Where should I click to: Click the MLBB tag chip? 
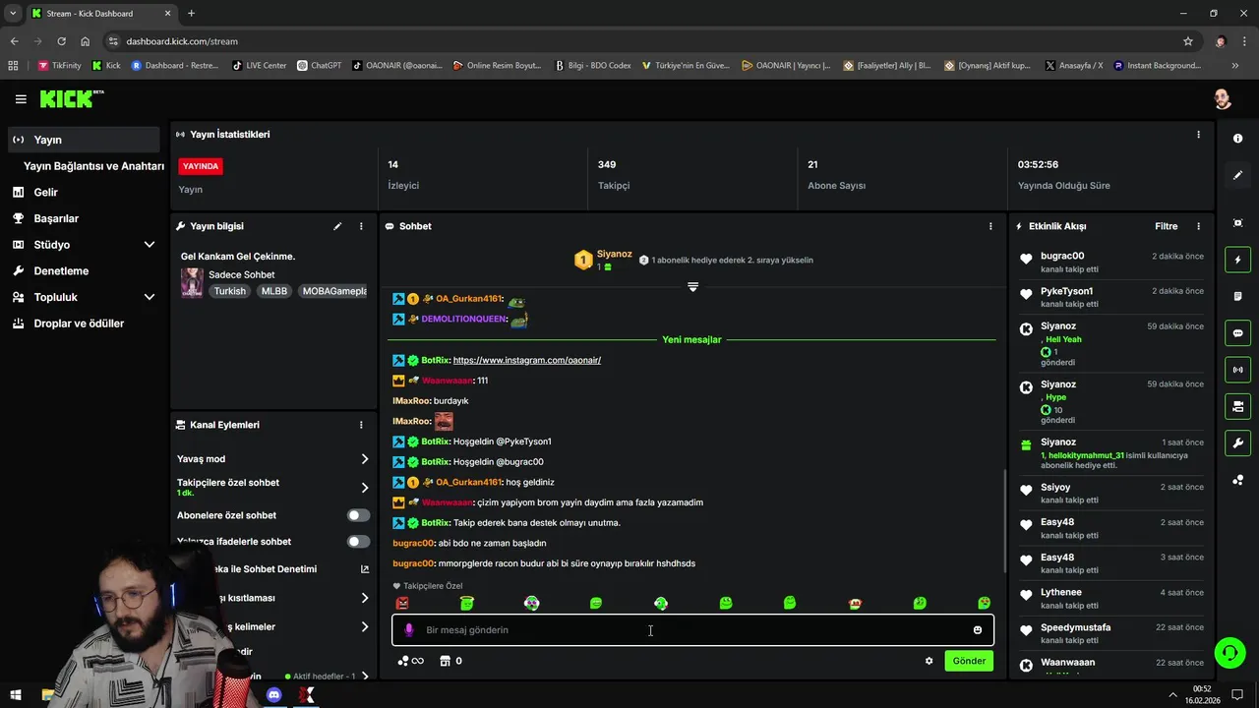(274, 291)
